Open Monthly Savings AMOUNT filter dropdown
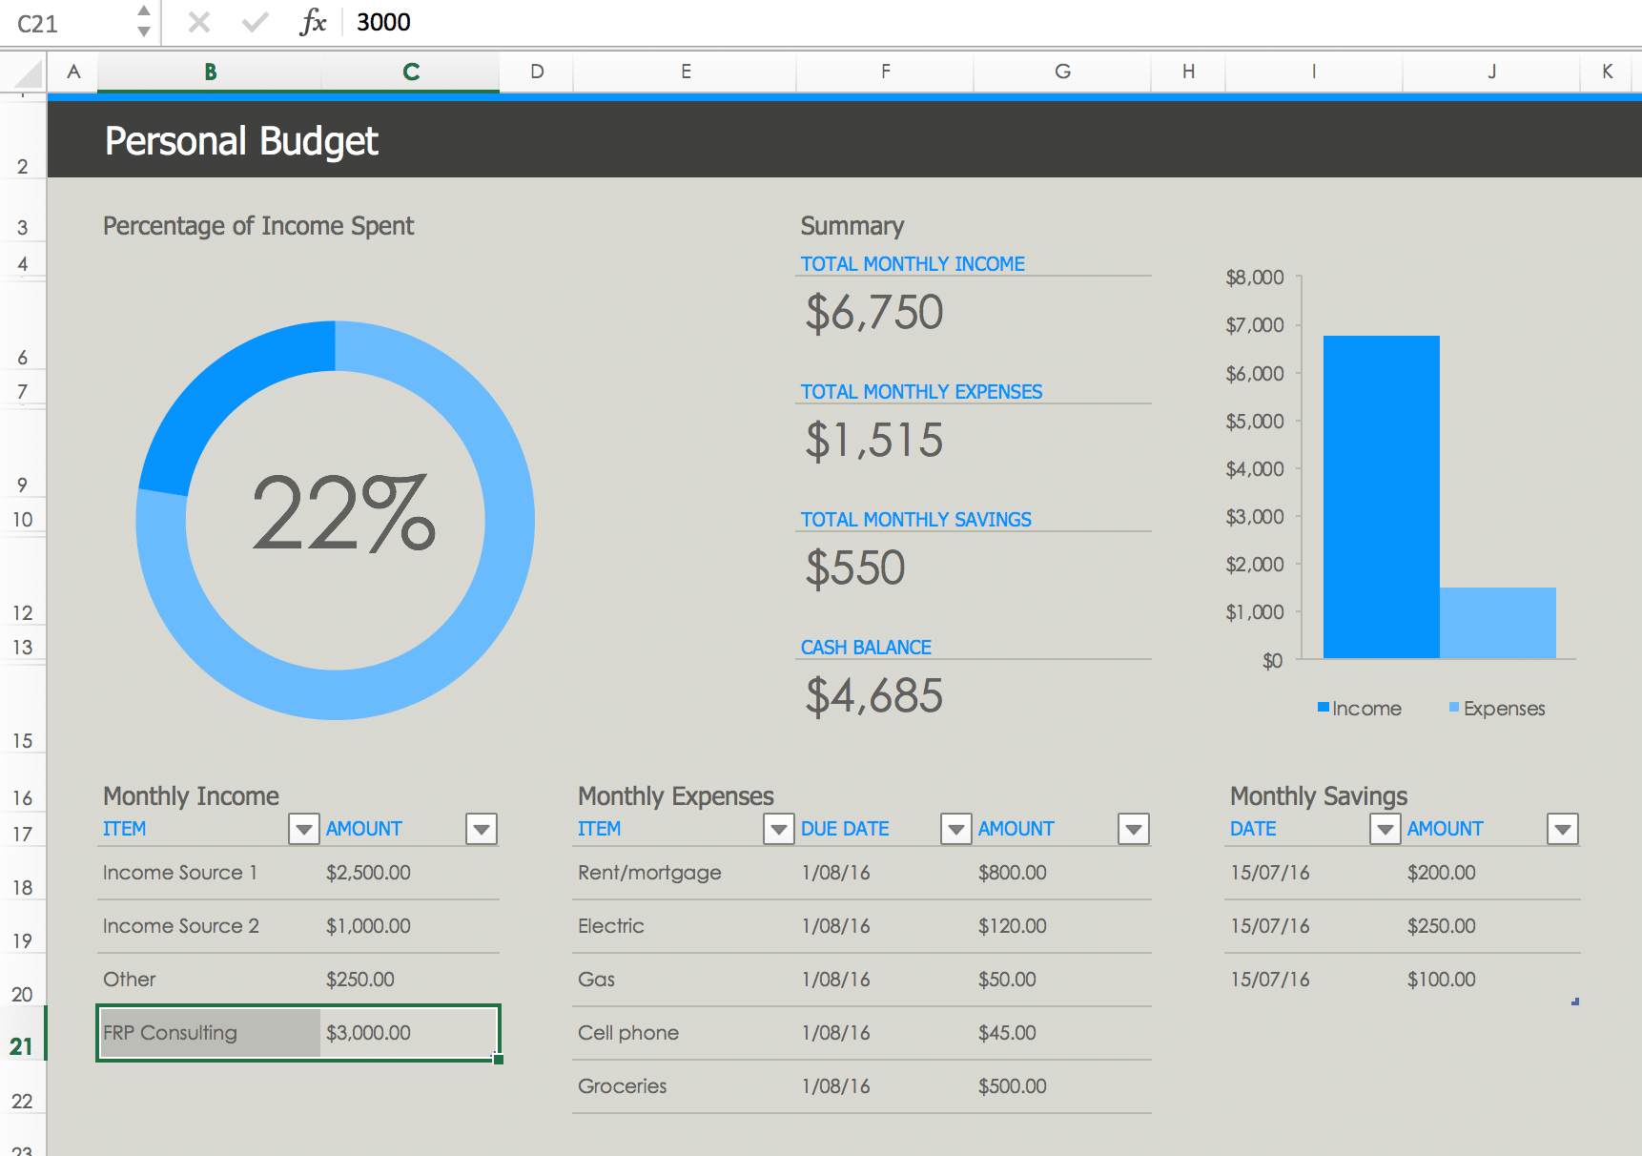This screenshot has width=1642, height=1156. [1563, 829]
